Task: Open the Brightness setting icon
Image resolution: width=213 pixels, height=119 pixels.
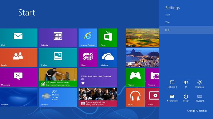Action: pyautogui.click(x=200, y=84)
